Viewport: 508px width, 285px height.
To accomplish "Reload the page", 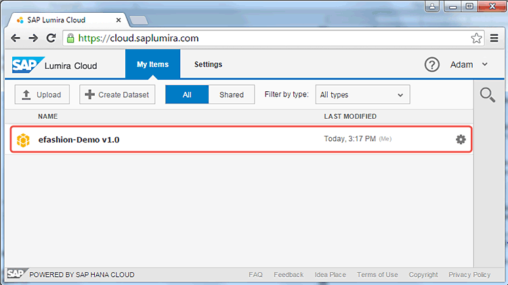I will pos(51,38).
